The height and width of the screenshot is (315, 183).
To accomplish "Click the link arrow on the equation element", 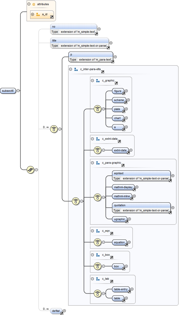I will [126, 245].
